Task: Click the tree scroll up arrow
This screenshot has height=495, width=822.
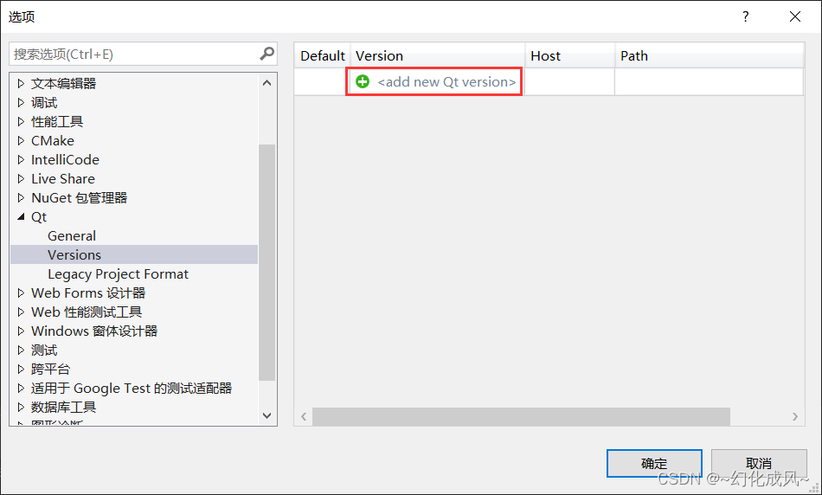Action: [267, 83]
